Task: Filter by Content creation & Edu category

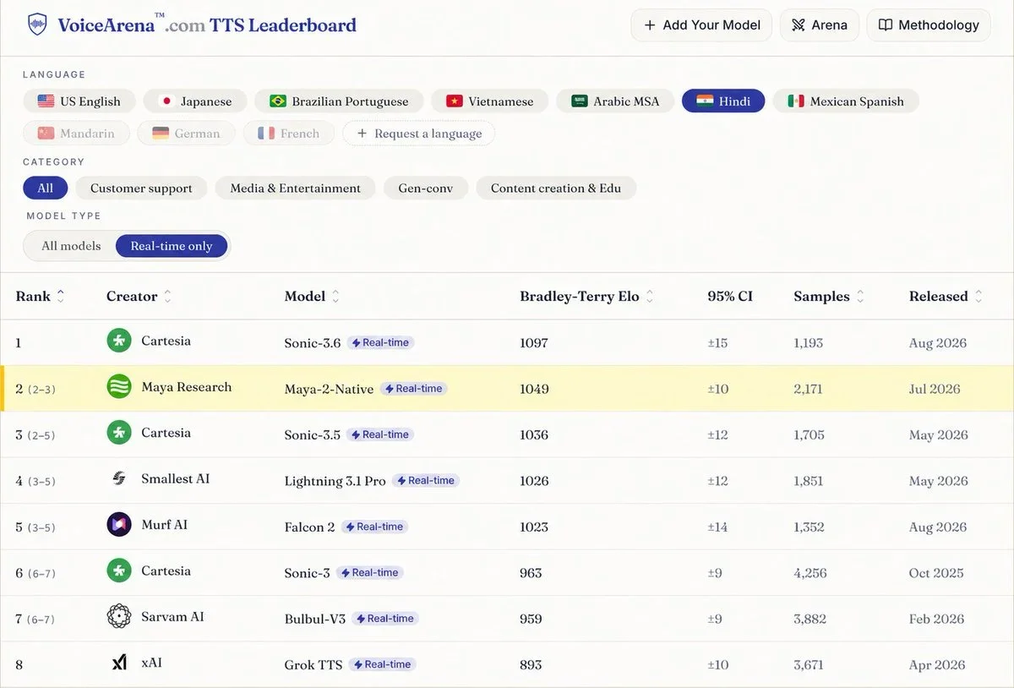Action: (556, 188)
